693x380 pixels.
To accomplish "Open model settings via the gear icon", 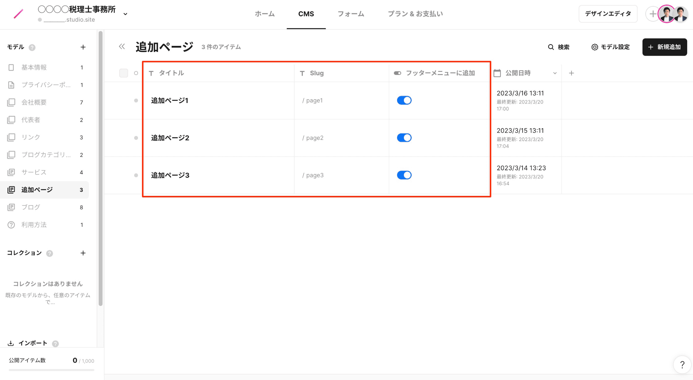I will pyautogui.click(x=595, y=47).
